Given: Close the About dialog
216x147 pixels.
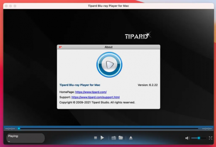Looking at the screenshot, I should tap(60, 47).
